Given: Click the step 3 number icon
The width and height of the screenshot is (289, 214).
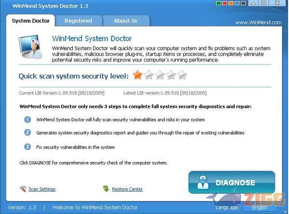Looking at the screenshot, I should point(27,147).
